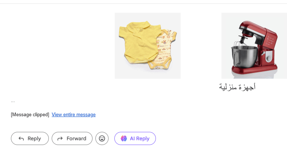This screenshot has width=287, height=149.
Task: Open the View entire message link
Action: [74, 115]
